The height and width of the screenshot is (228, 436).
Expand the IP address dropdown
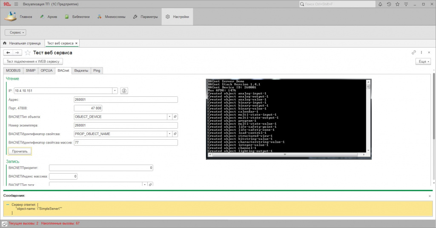point(115,91)
